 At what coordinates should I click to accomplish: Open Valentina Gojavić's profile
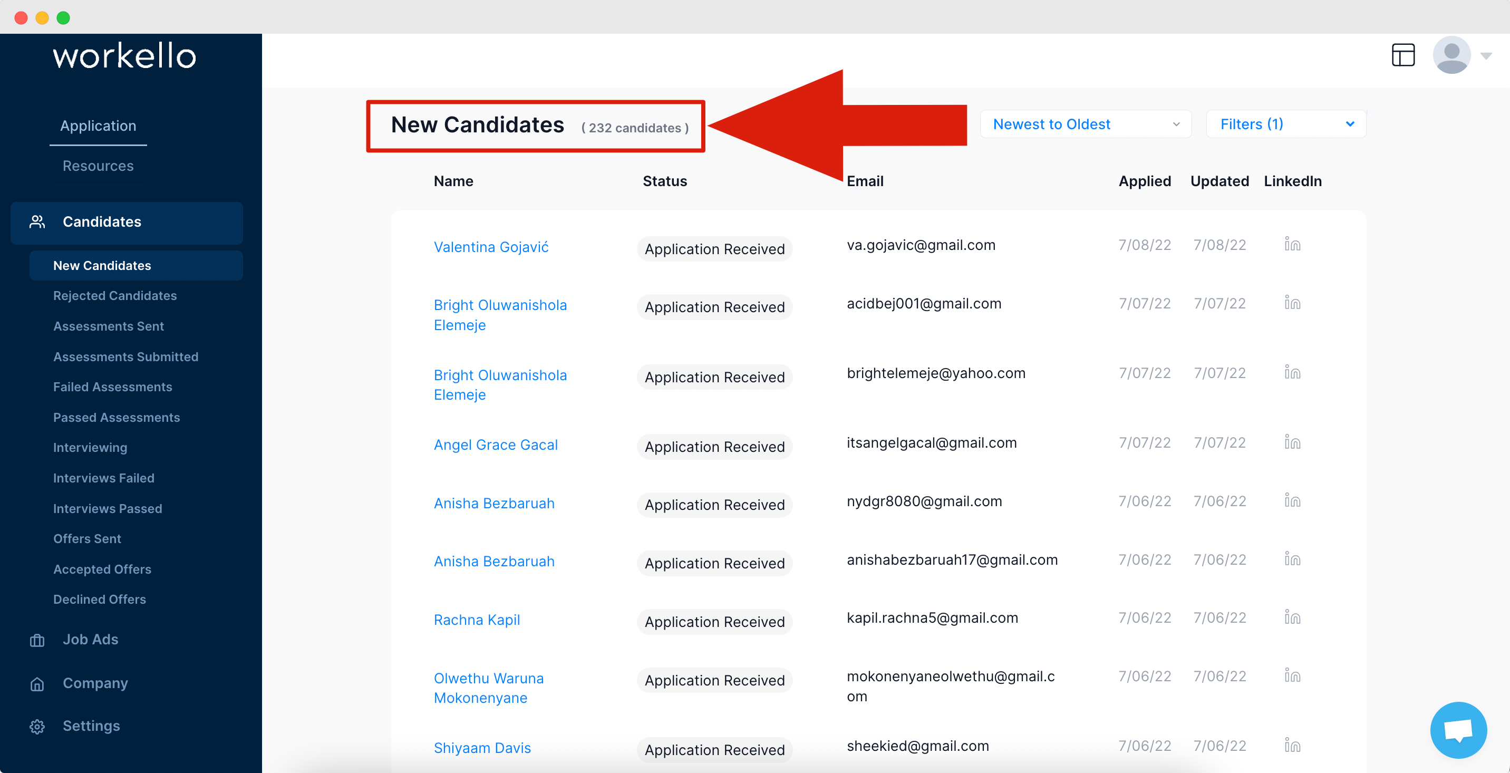(491, 247)
